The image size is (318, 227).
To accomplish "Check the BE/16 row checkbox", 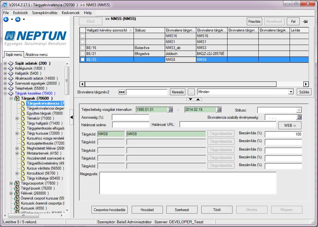I will tap(82, 48).
